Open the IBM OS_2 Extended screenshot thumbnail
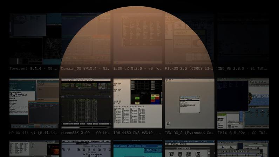Screen dimensions: 279x157 coord(190,103)
